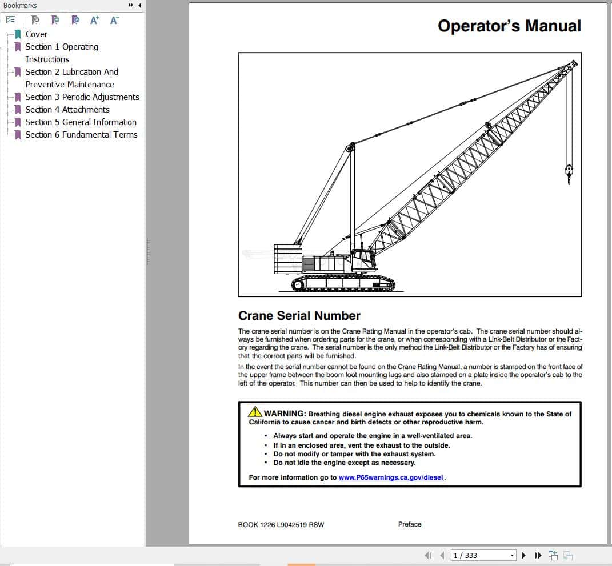Open the page number dropdown
The width and height of the screenshot is (612, 566).
click(513, 555)
